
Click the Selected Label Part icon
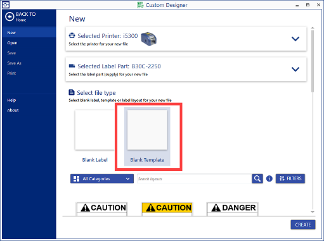pos(72,66)
